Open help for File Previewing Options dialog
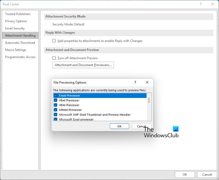The image size is (219, 180). coord(135,82)
